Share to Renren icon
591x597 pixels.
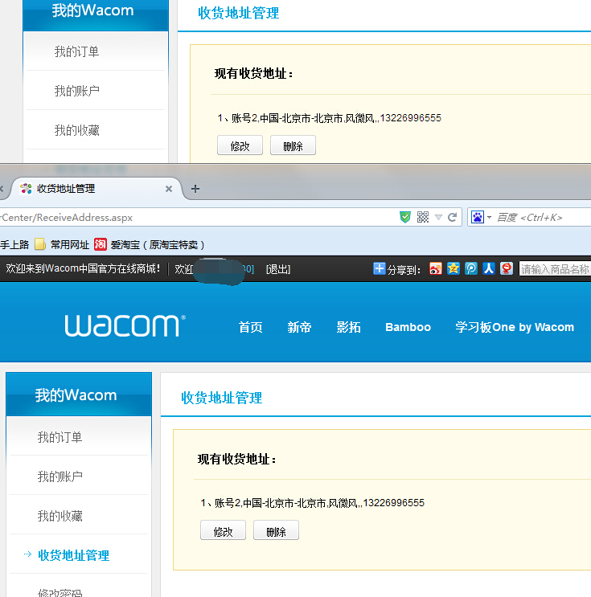(x=489, y=268)
